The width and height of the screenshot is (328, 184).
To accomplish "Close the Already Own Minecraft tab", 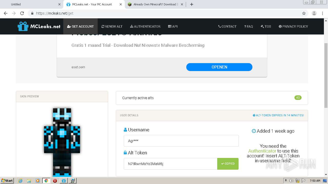I will pyautogui.click(x=182, y=4).
